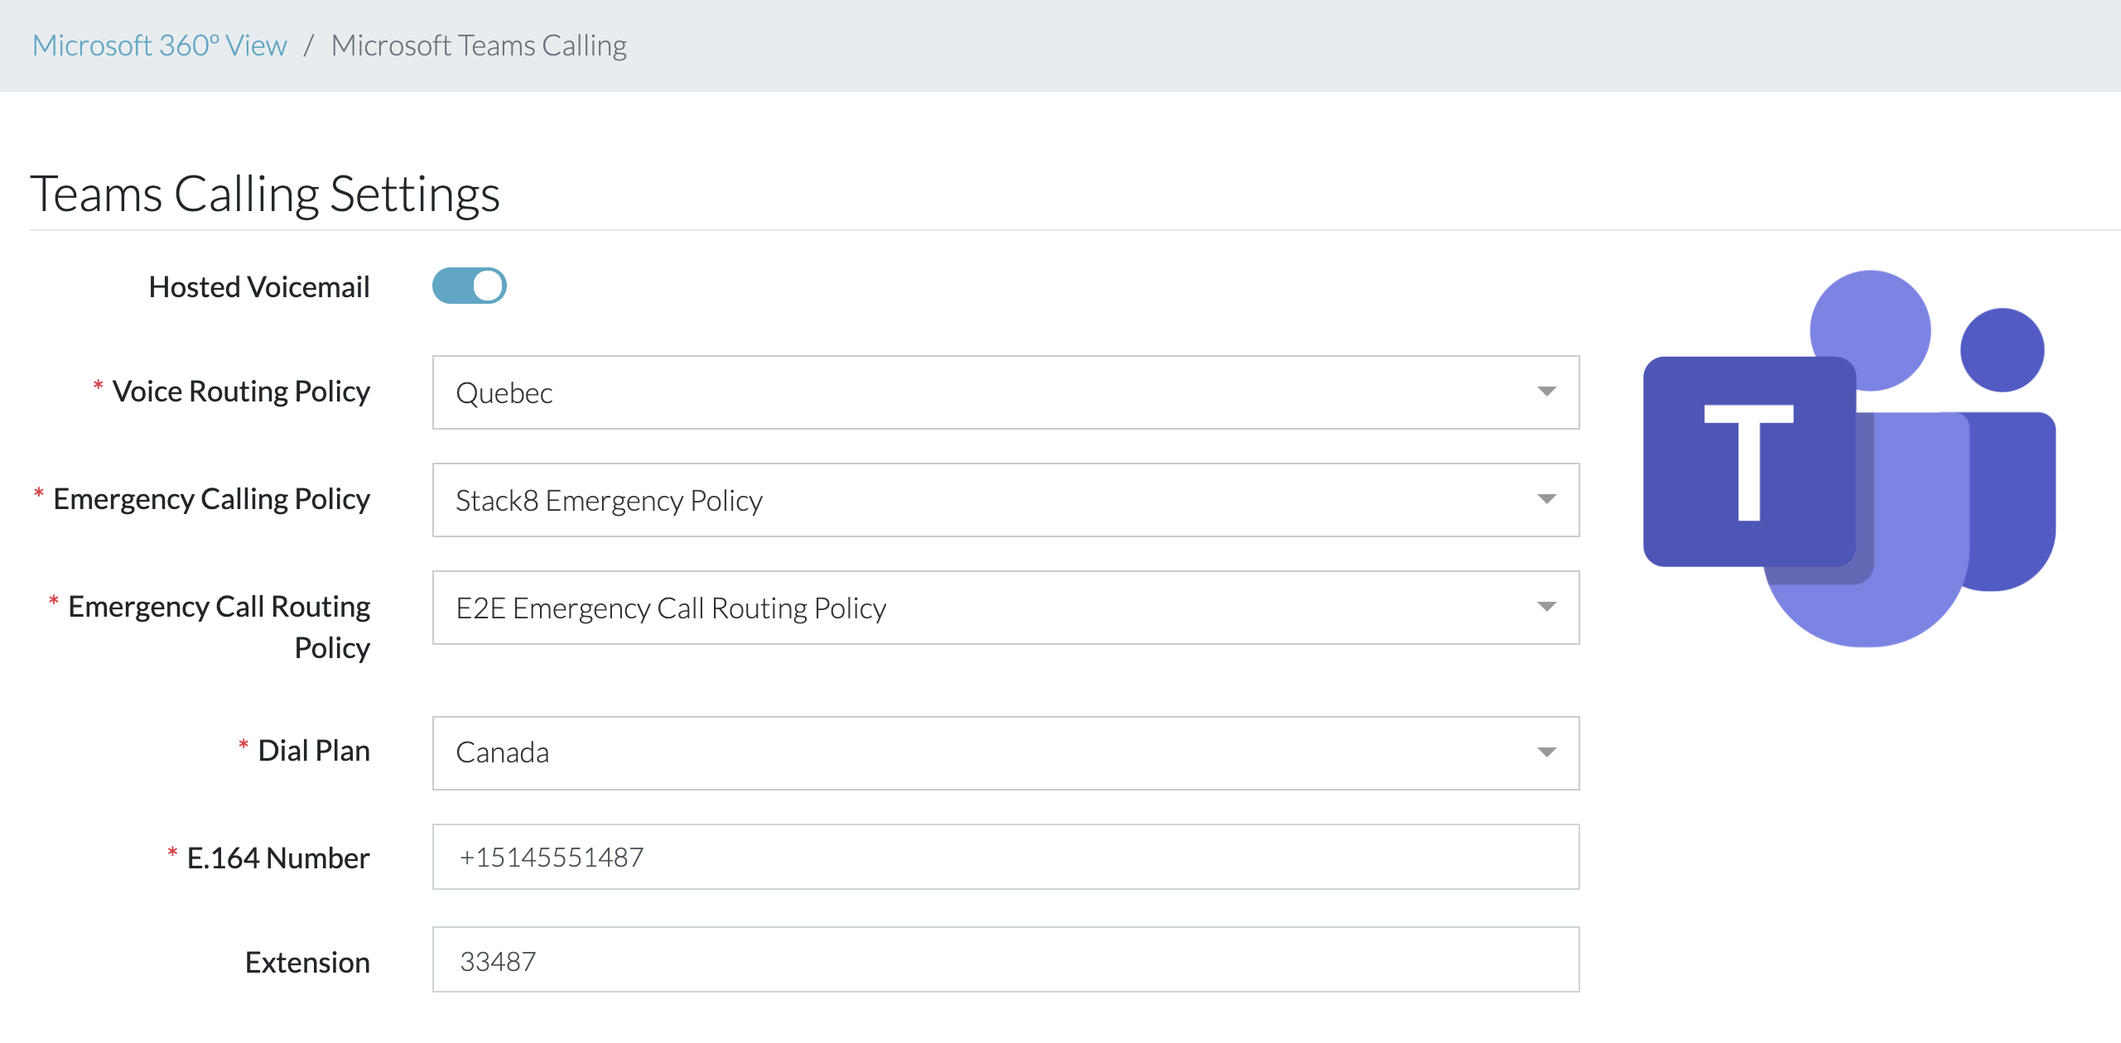Open the Microsoft 360° View breadcrumb link

pyautogui.click(x=160, y=46)
